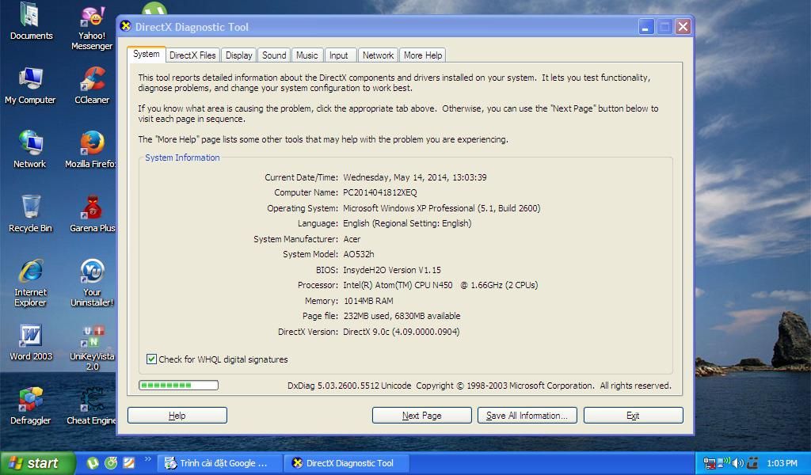Click the Exit button
The image size is (811, 475).
tap(633, 416)
